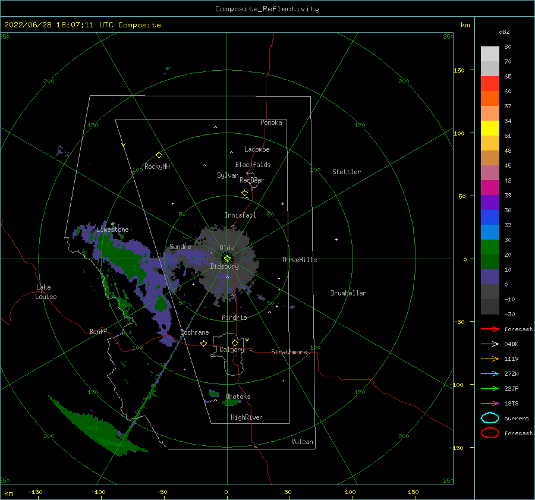The image size is (535, 500).
Task: Select the white 04DK arrow legend entry
Action: click(x=490, y=344)
